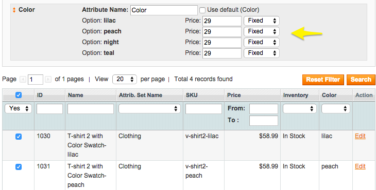Open Edit link for peach product
The width and height of the screenshot is (376, 190).
tap(360, 166)
